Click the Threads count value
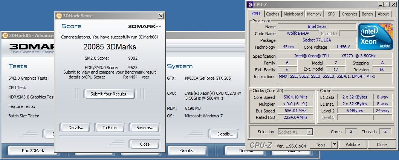 click(x=385, y=131)
